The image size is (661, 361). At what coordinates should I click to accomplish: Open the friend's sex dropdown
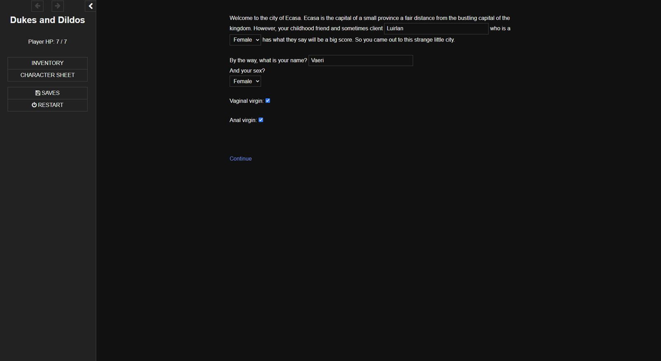click(x=245, y=40)
